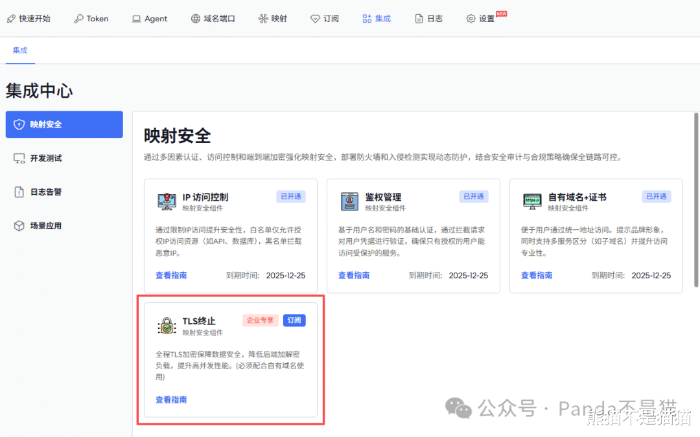Open 设置 in the top navigation
700x437 pixels.
pos(480,19)
